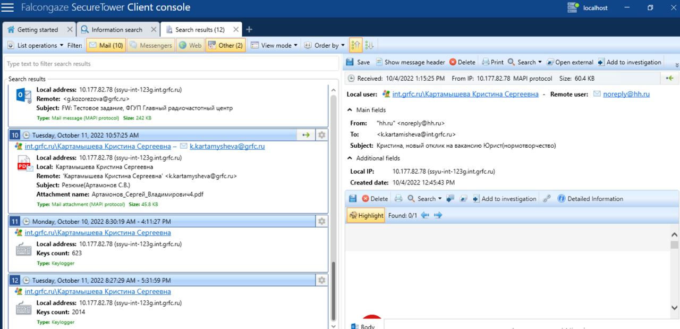
Task: Delete the message using the top toolbar
Action: [462, 62]
